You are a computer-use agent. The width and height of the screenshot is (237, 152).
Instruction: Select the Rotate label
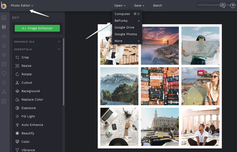27,74
